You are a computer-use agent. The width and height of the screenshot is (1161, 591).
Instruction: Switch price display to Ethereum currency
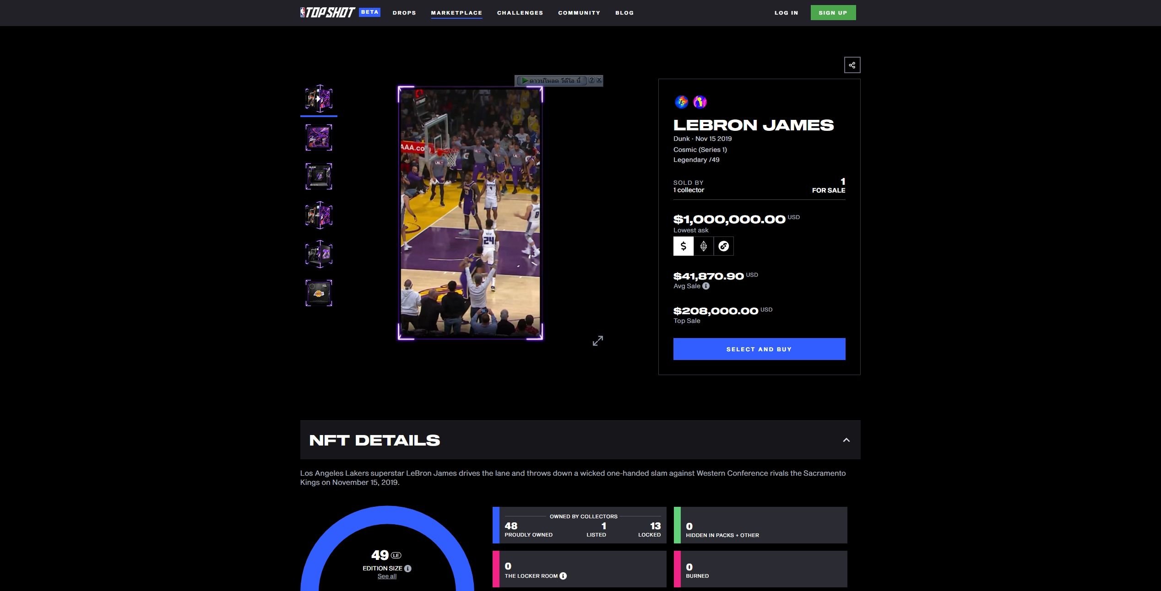click(x=704, y=246)
